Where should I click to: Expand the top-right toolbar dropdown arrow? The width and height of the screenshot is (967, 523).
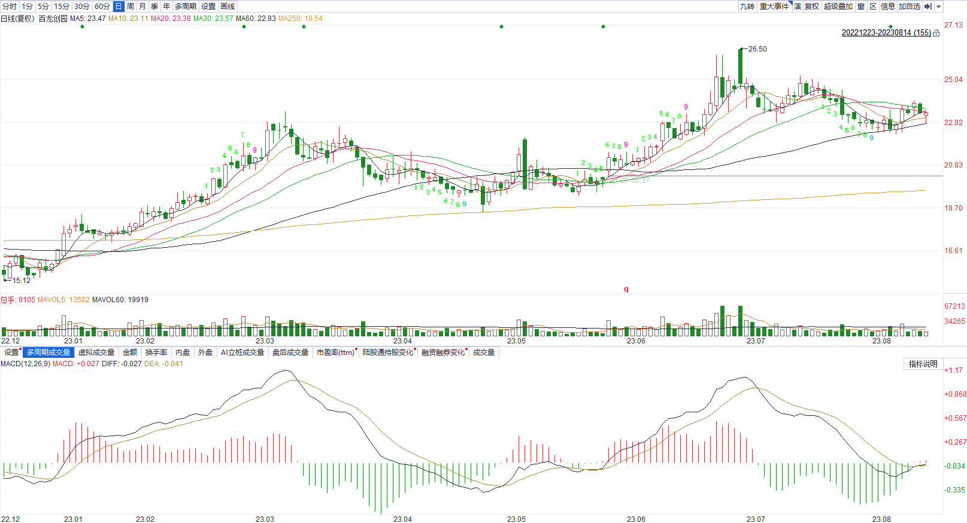tap(938, 7)
